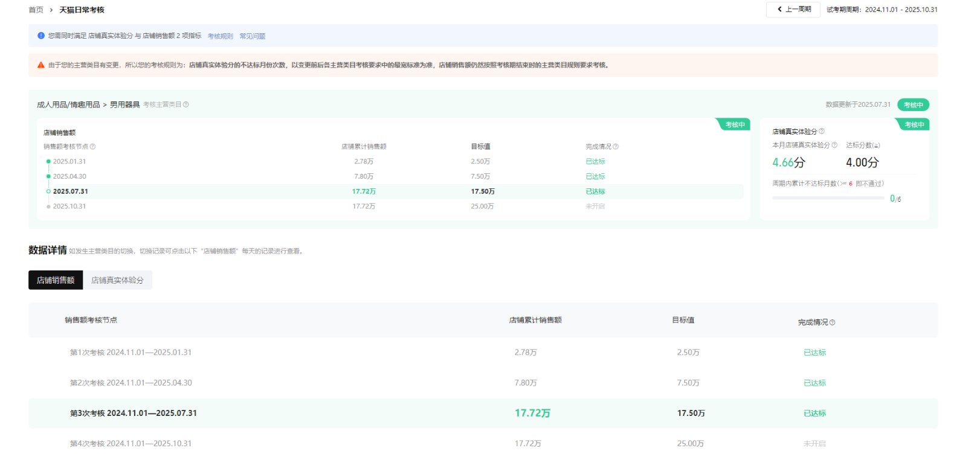Switch to 店铺真实体验分 tab
This screenshot has height=460, width=957.
pos(117,280)
